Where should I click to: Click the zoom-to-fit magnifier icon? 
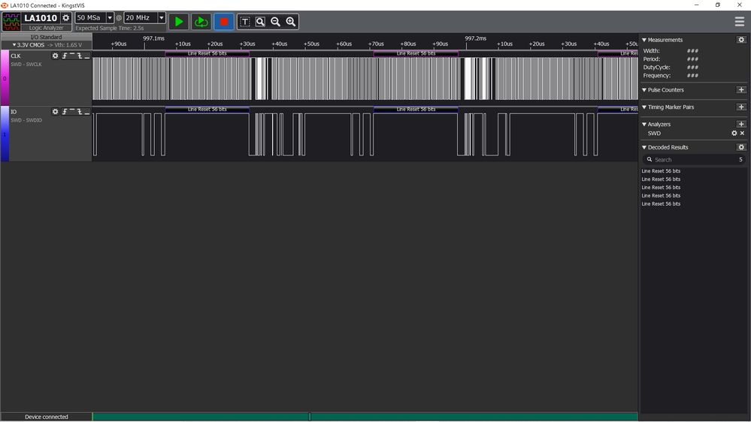[260, 22]
